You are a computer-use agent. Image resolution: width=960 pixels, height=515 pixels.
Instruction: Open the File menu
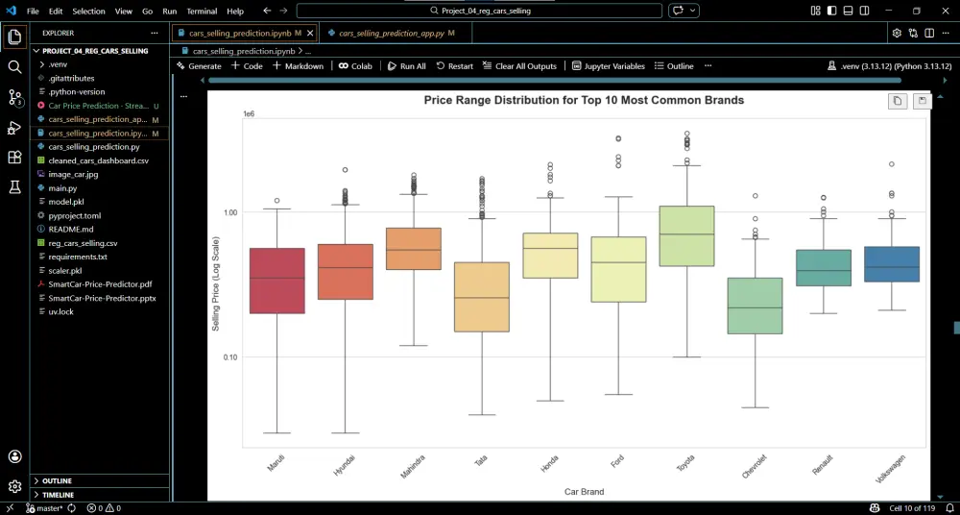[33, 11]
